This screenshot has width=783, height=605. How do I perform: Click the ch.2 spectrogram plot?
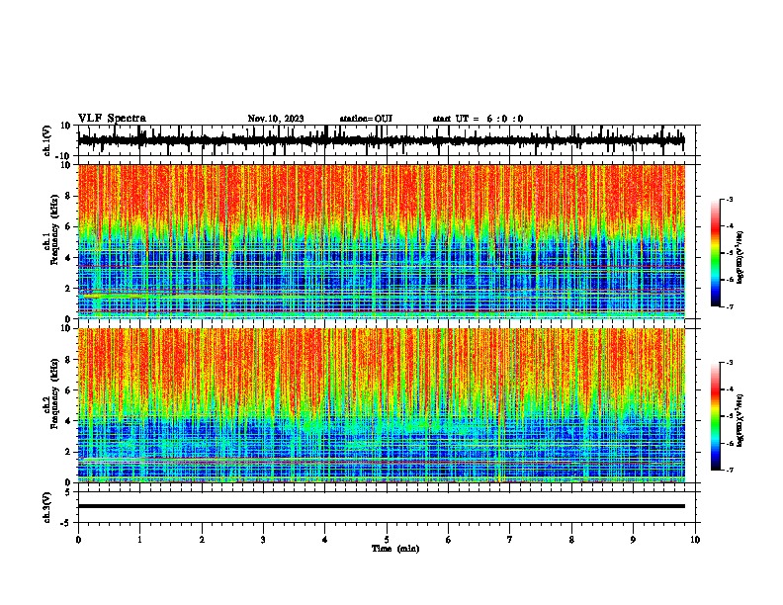pyautogui.click(x=381, y=405)
